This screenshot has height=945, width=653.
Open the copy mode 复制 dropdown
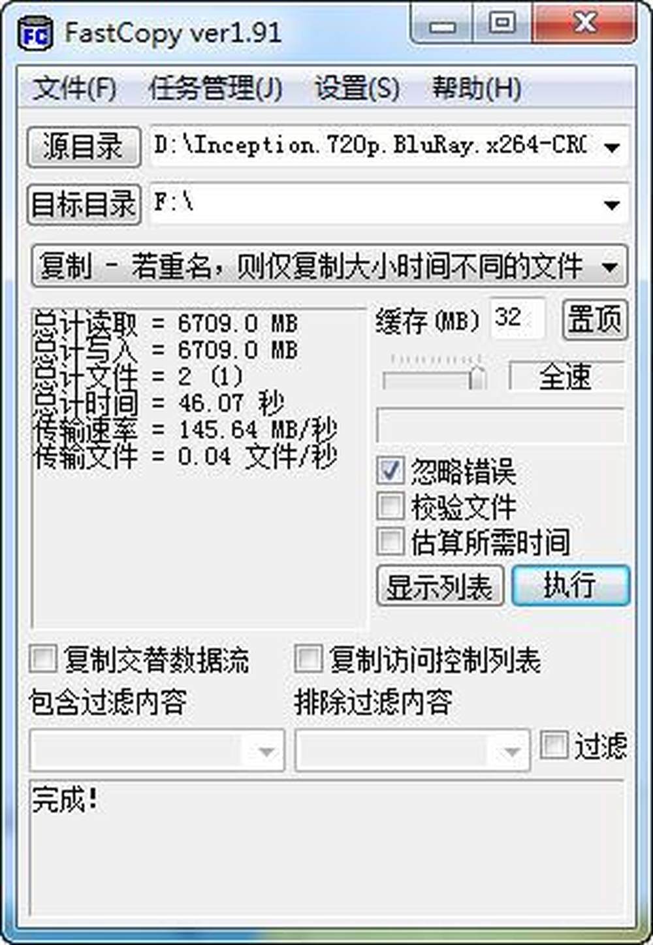coord(330,266)
